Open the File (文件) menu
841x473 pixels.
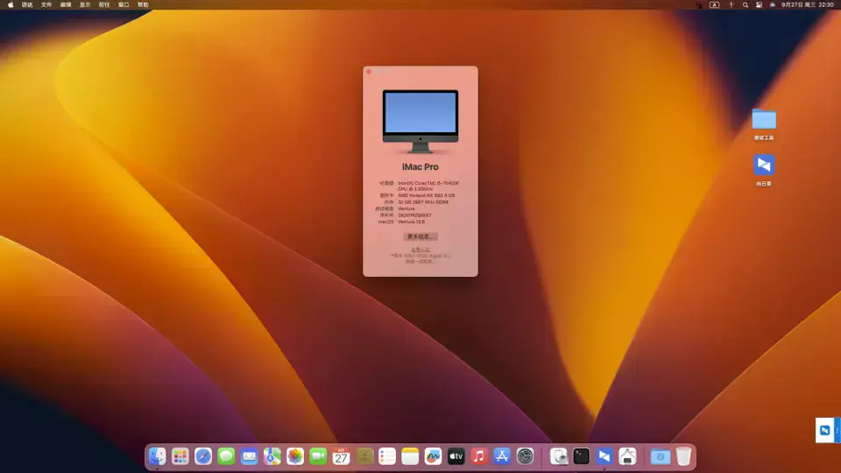tap(46, 5)
